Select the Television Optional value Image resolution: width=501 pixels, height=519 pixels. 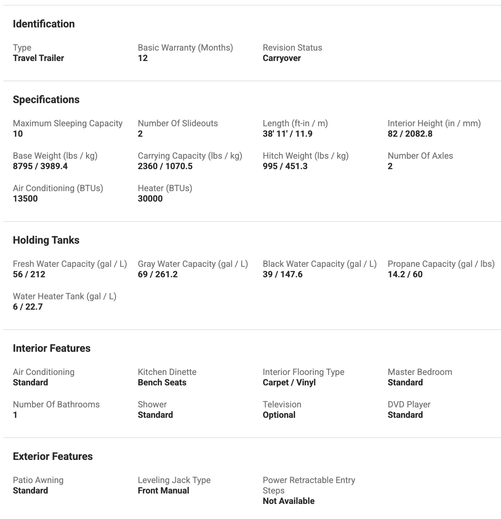pyautogui.click(x=279, y=415)
